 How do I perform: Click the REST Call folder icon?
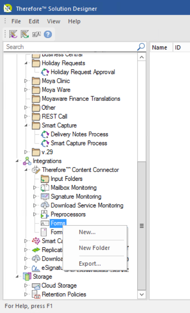coord(36,117)
